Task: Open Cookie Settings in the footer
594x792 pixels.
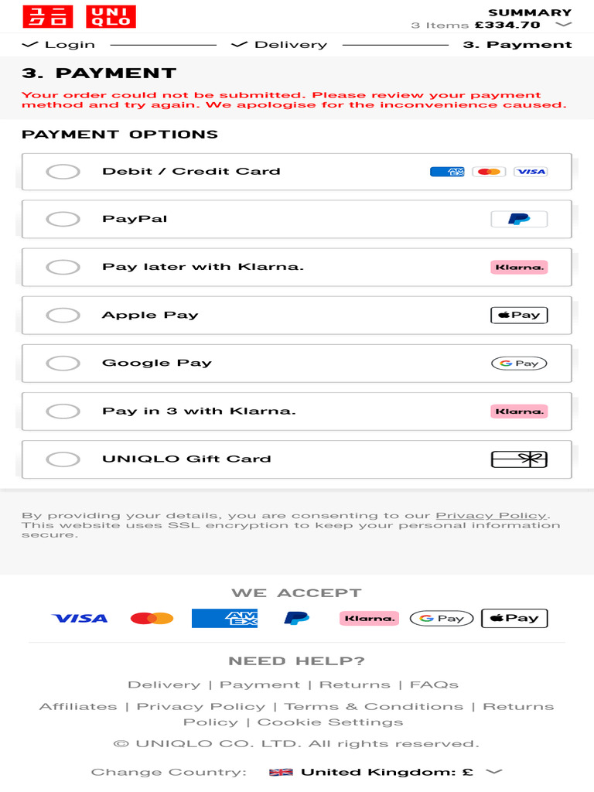Action: coord(330,722)
